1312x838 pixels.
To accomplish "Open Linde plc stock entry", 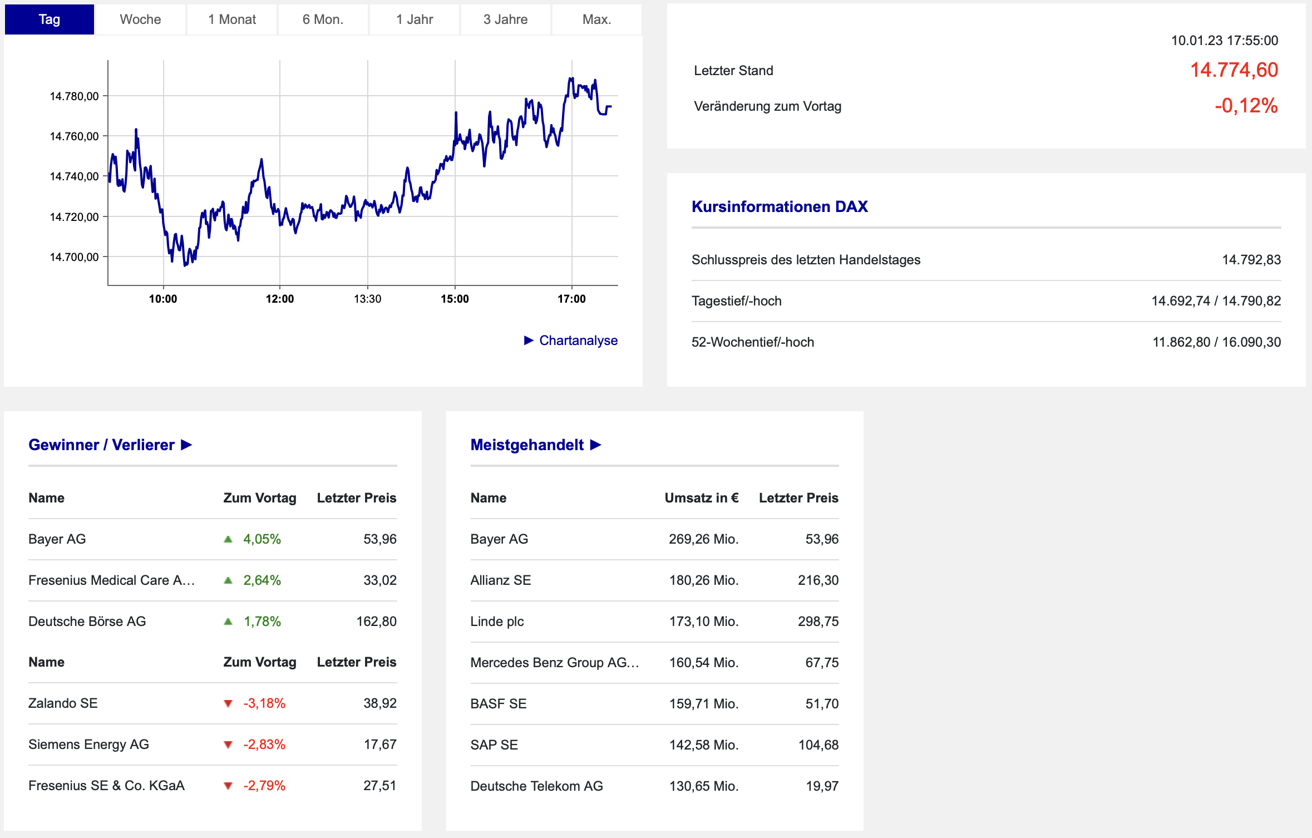I will pos(497,622).
